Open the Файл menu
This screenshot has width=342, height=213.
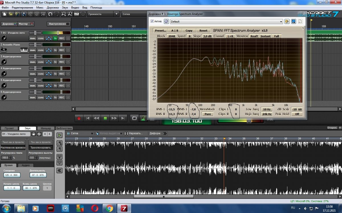coord(5,7)
